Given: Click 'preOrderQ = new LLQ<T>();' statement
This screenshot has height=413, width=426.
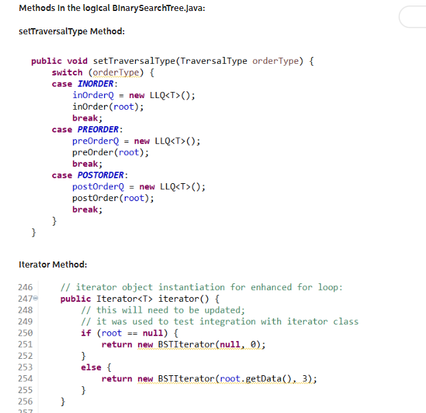Looking at the screenshot, I should click(137, 141).
